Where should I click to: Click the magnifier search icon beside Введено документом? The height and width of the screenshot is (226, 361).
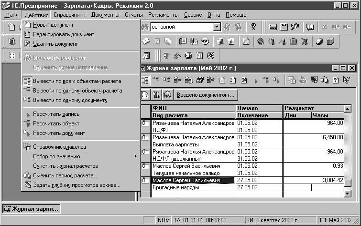[167, 94]
